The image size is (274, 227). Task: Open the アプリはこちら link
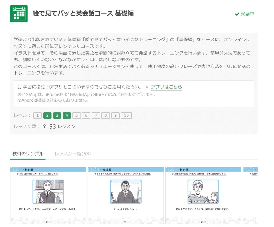pos(166,87)
